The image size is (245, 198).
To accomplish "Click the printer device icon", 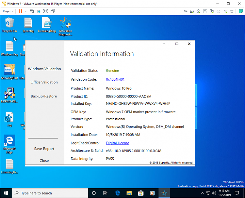I will coord(219,11).
